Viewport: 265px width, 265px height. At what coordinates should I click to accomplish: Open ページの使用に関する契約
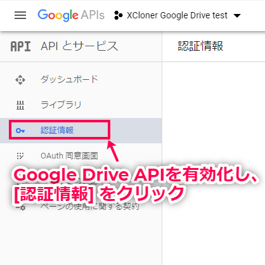90,206
